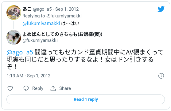This screenshot has height=111, width=171.
Task: Open the @ago_a5 handle beside あご
Action: [42, 9]
